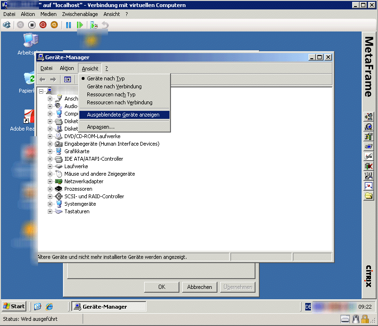Expand the Systemgeräte node
This screenshot has width=378, height=326.
coord(50,204)
